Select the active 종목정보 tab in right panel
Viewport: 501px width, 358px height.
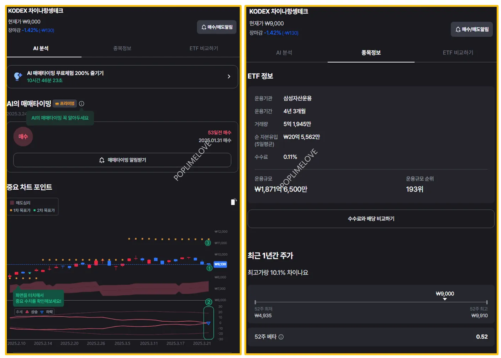point(371,53)
